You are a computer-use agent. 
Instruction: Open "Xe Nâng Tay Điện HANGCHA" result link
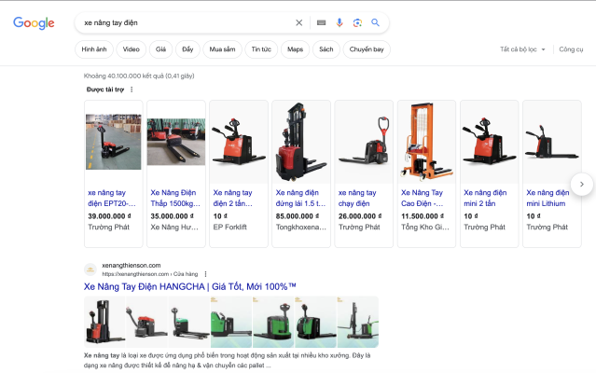190,286
